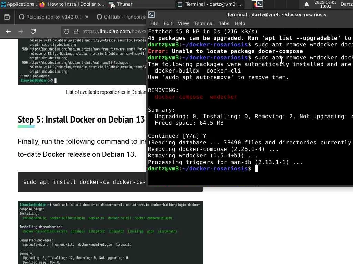This screenshot has width=353, height=264.
Task: Click the 'Freed space: 64.5 MB' line
Action: (189, 123)
